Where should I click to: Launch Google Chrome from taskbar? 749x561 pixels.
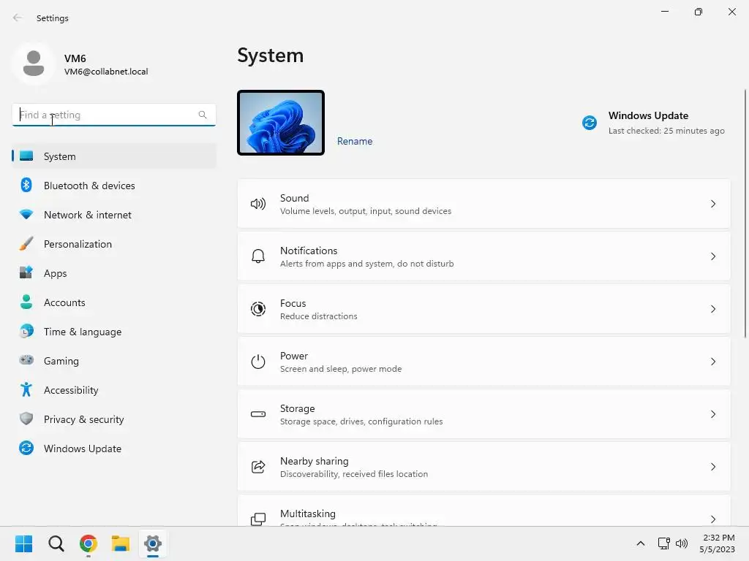pos(89,543)
